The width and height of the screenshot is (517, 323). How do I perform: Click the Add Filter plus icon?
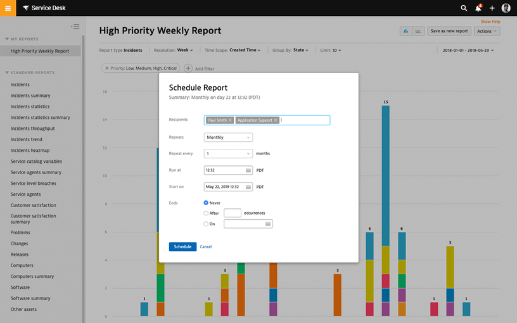point(188,68)
